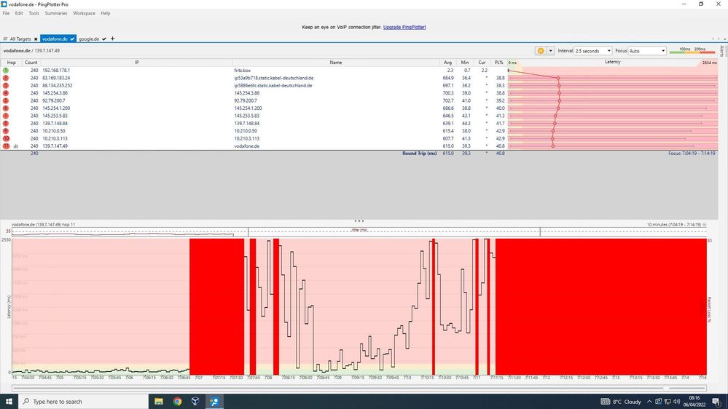Image resolution: width=728 pixels, height=409 pixels.
Task: Open the Tools menu
Action: (x=34, y=13)
